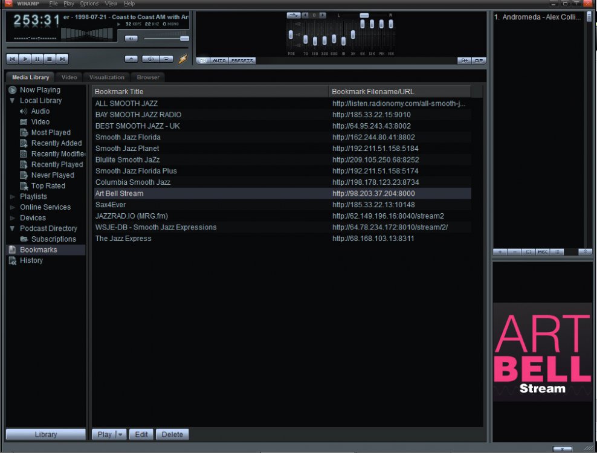Image resolution: width=597 pixels, height=453 pixels.
Task: Click the Library button at bottom left
Action: [x=46, y=434]
